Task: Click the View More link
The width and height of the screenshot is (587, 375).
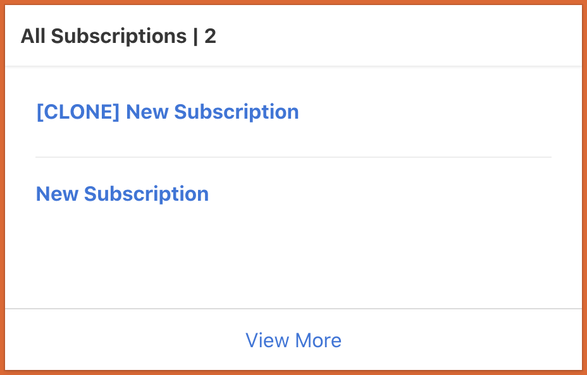Action: tap(293, 341)
